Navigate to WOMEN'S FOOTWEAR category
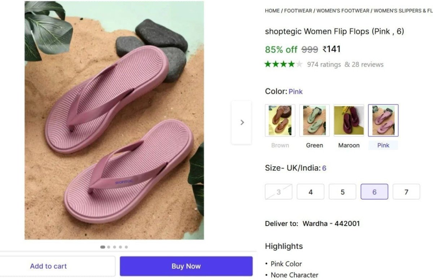 (x=343, y=10)
